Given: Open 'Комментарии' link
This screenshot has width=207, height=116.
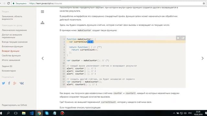Looking at the screenshot, I should pos(9,71).
